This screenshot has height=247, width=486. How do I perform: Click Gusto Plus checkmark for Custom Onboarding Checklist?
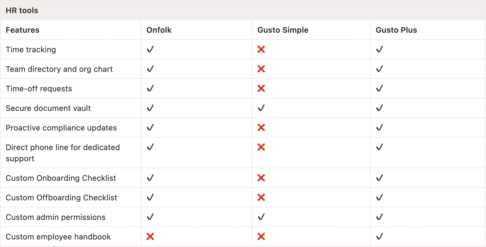379,178
